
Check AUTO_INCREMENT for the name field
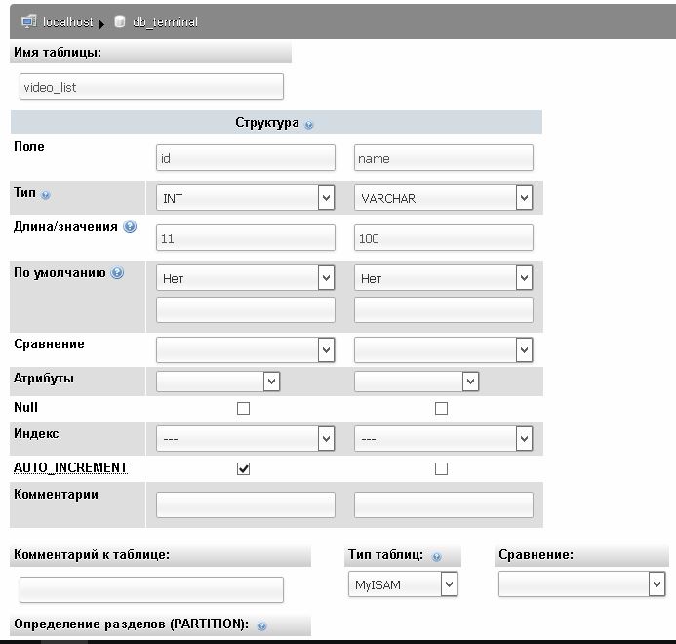[441, 468]
